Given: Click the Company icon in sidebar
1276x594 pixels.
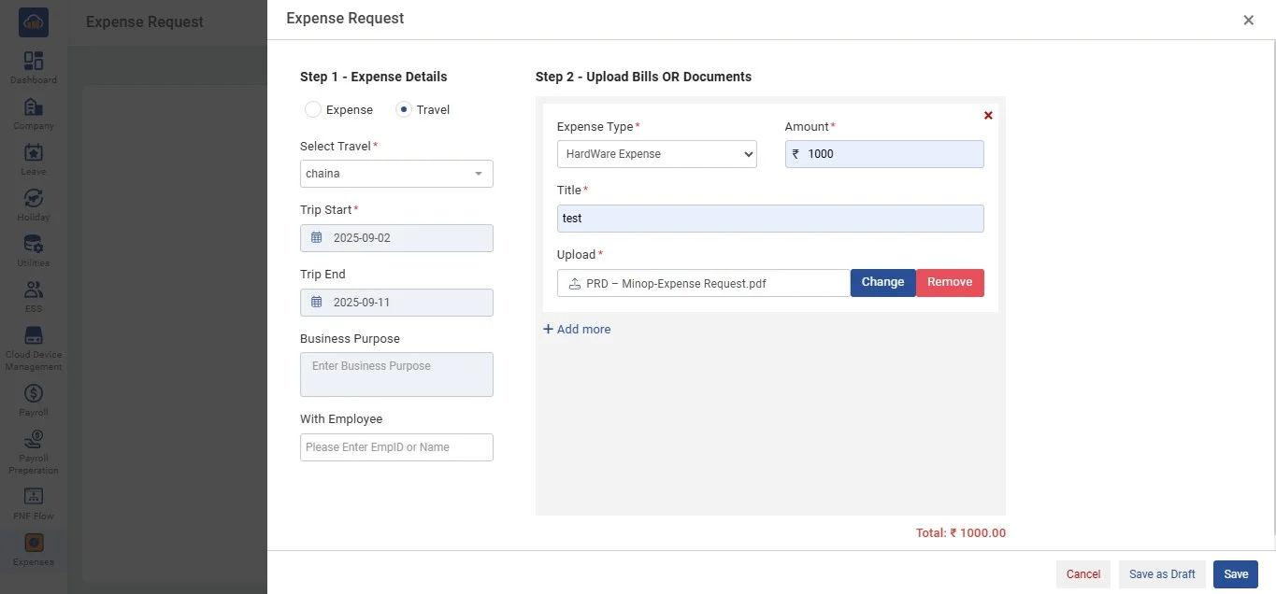Looking at the screenshot, I should click(34, 107).
